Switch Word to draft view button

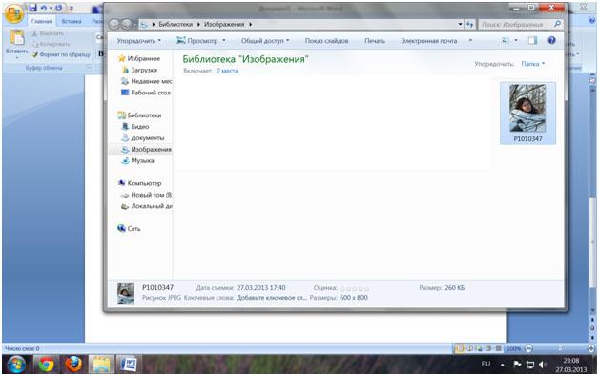click(x=499, y=348)
